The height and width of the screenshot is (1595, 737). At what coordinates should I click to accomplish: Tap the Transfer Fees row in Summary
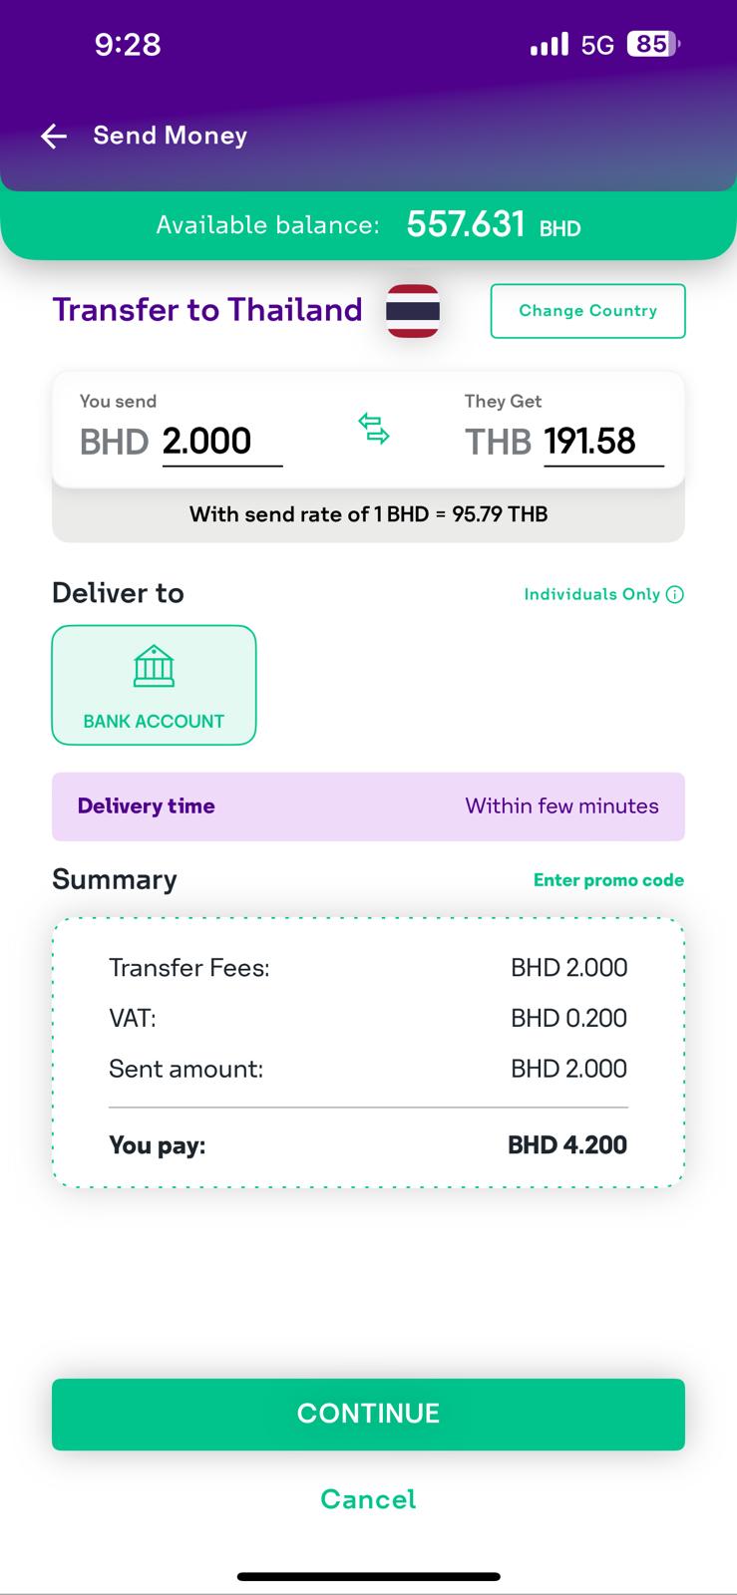[368, 968]
